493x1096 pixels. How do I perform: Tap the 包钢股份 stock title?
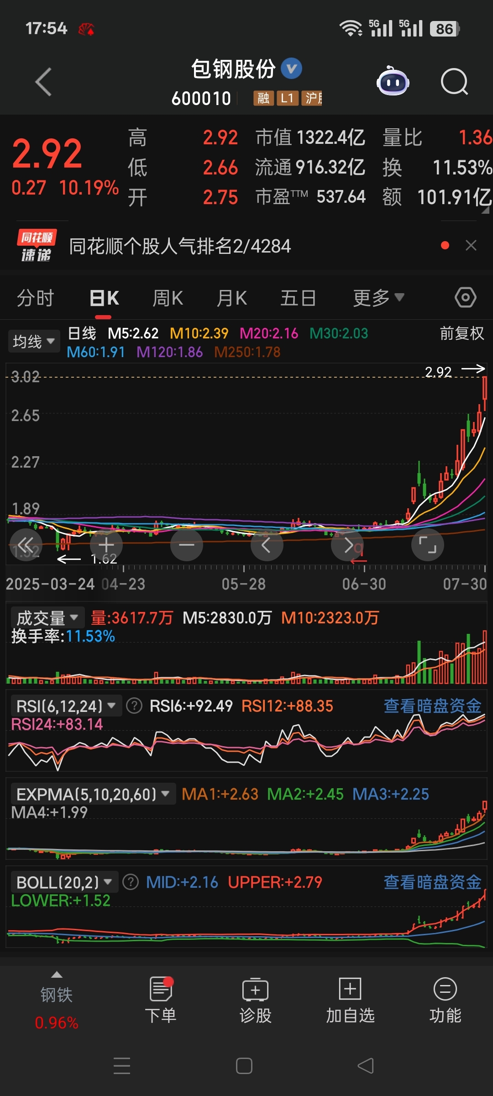point(233,69)
